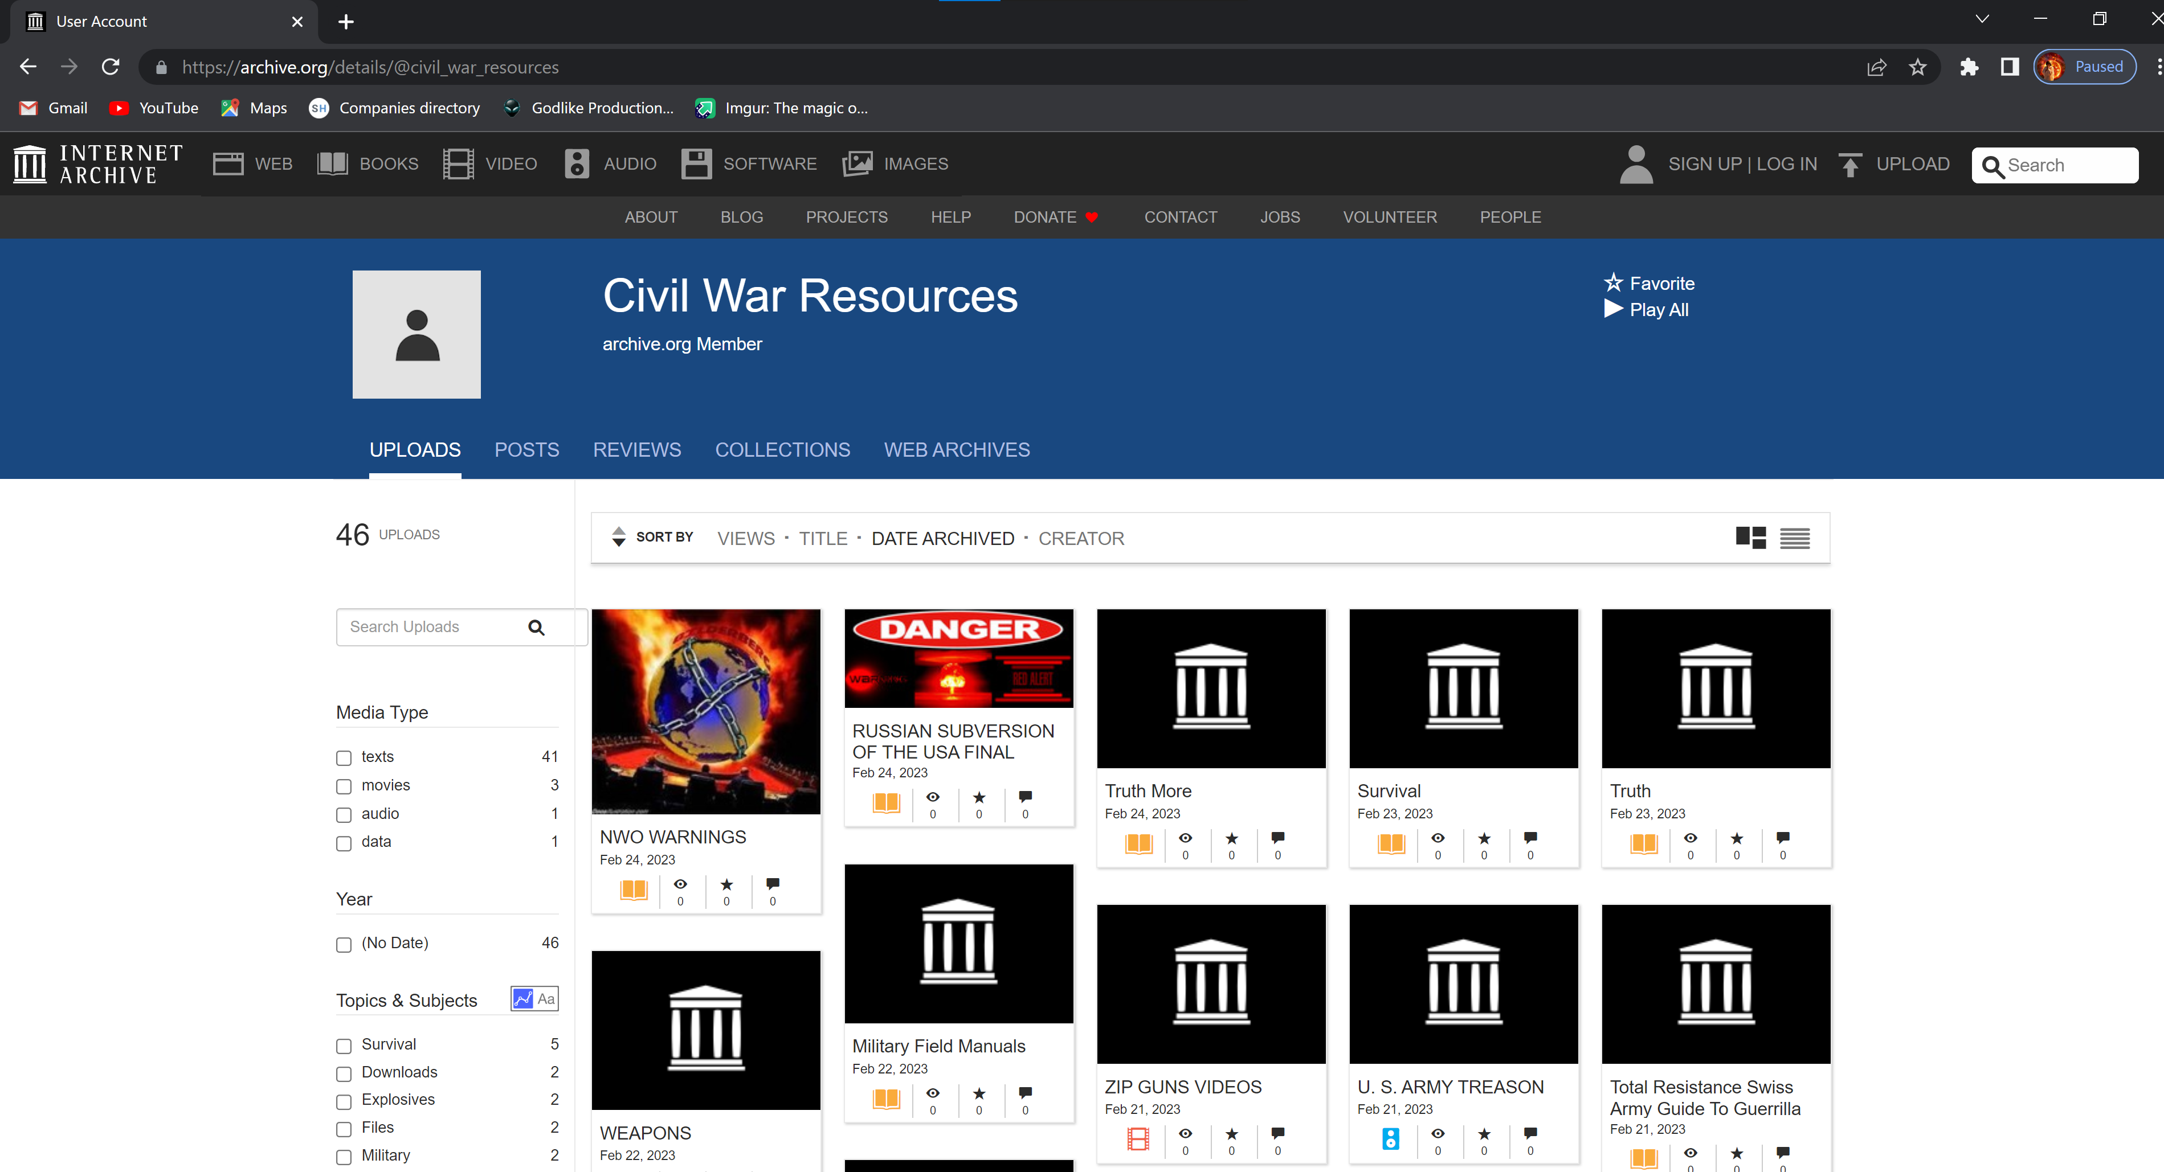Switch to the Reviews tab
The width and height of the screenshot is (2164, 1172).
pos(637,450)
